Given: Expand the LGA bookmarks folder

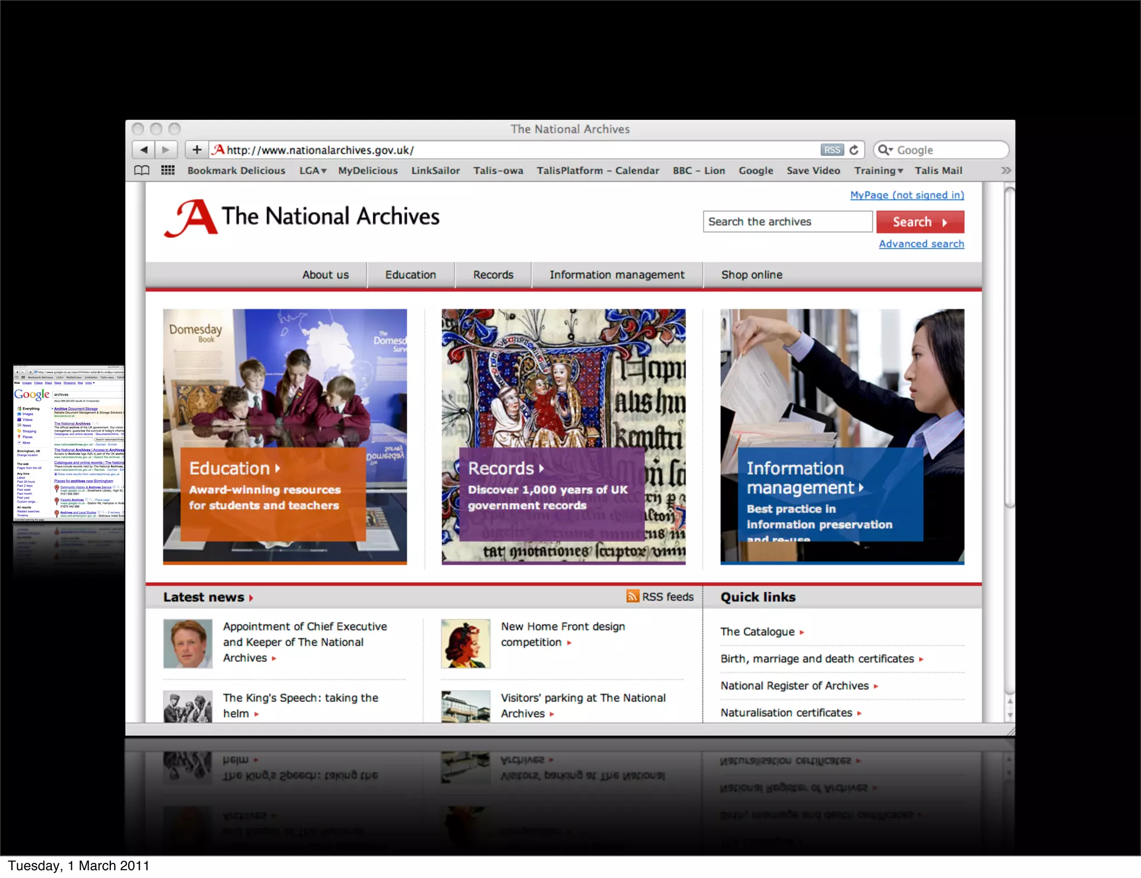Looking at the screenshot, I should (x=313, y=171).
